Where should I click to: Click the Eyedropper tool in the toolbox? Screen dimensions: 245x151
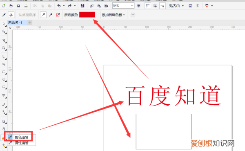3,138
